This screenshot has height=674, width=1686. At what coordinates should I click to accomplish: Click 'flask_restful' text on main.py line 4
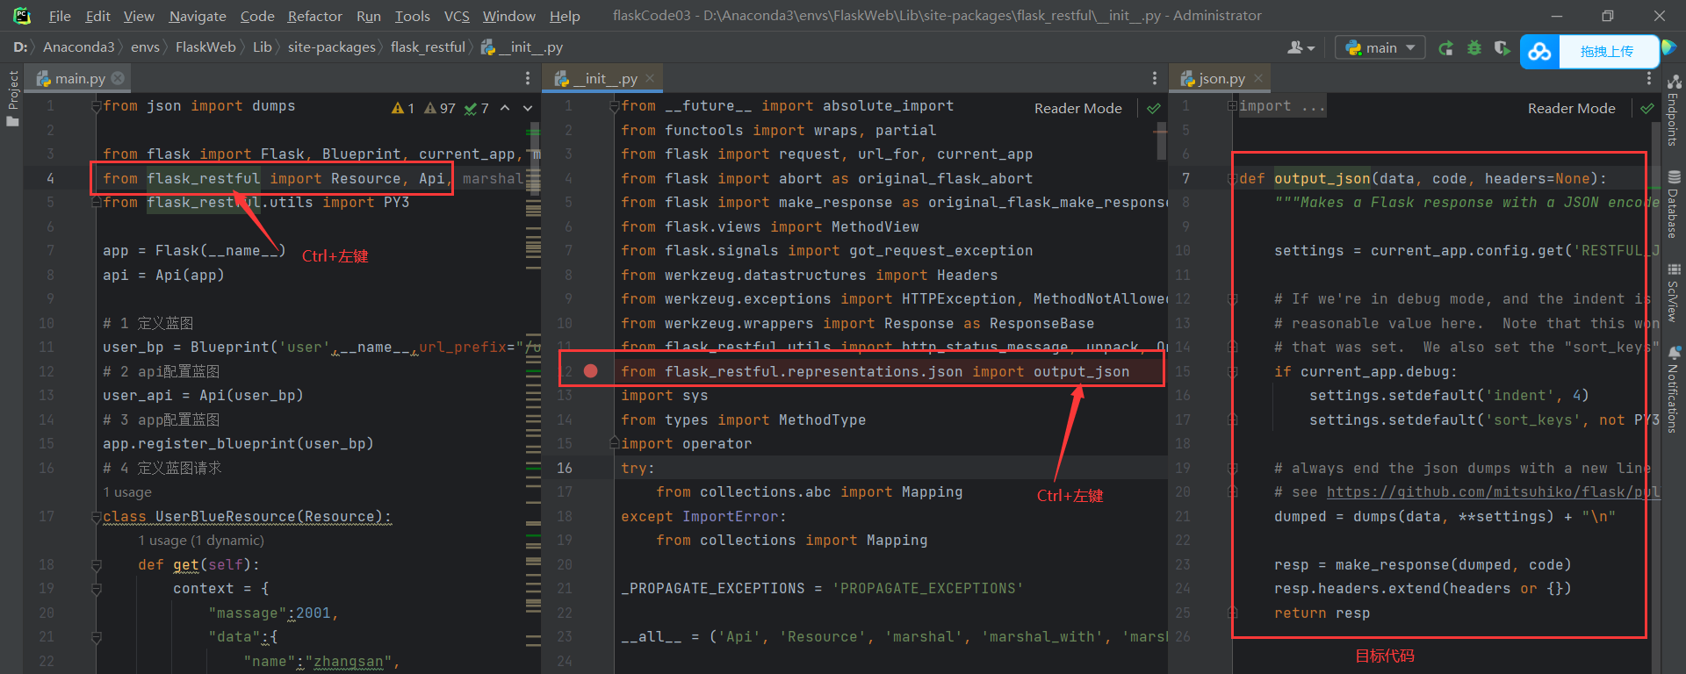(204, 179)
